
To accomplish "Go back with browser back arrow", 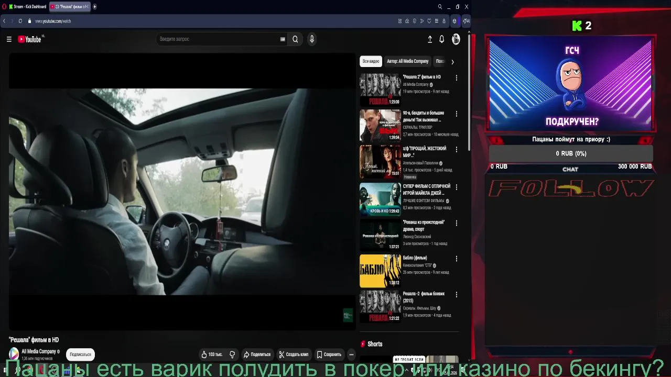I will (x=4, y=21).
